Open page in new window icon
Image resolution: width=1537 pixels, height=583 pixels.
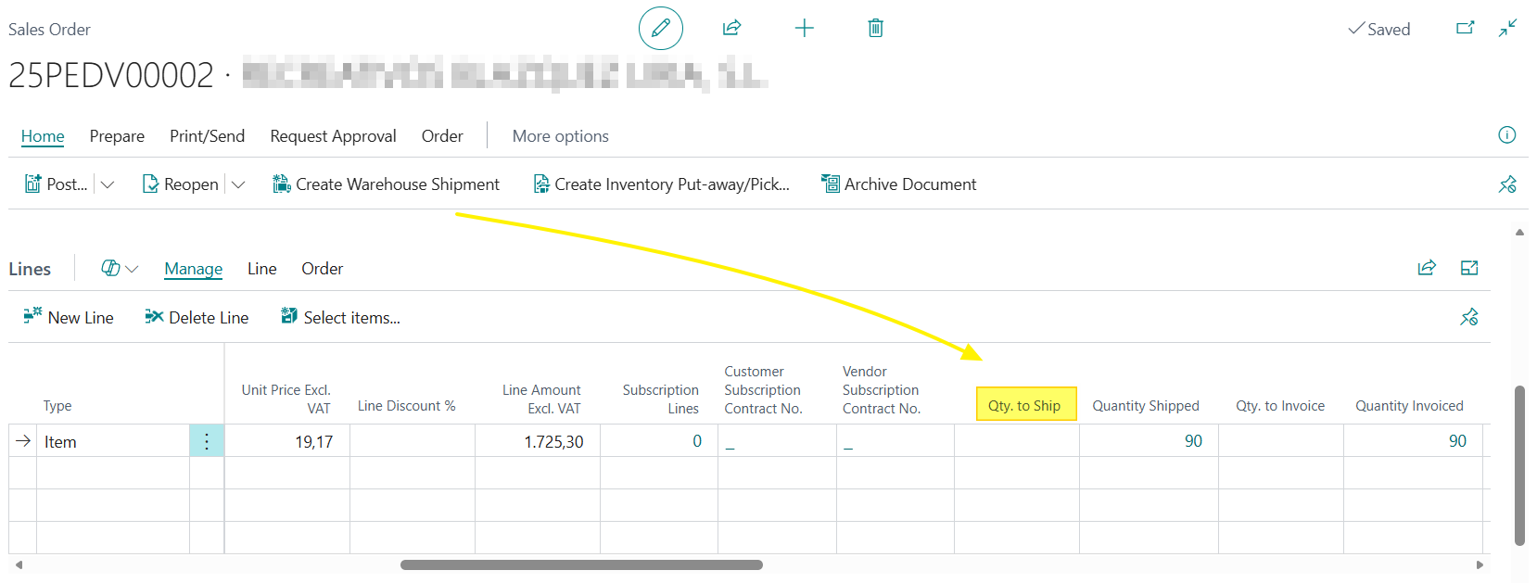(1465, 28)
